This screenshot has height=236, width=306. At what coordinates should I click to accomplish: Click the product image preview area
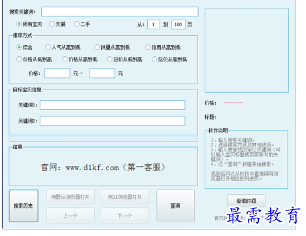tap(246, 50)
